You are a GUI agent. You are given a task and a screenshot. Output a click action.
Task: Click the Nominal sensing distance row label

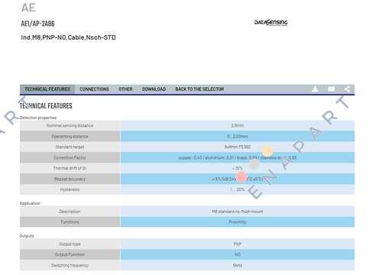[x=70, y=125]
